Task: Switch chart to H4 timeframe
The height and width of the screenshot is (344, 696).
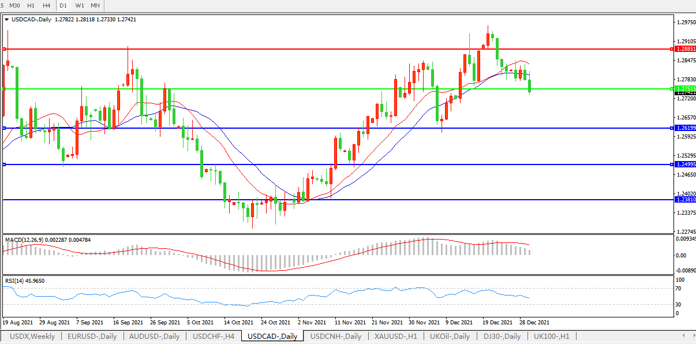Action: click(x=47, y=5)
